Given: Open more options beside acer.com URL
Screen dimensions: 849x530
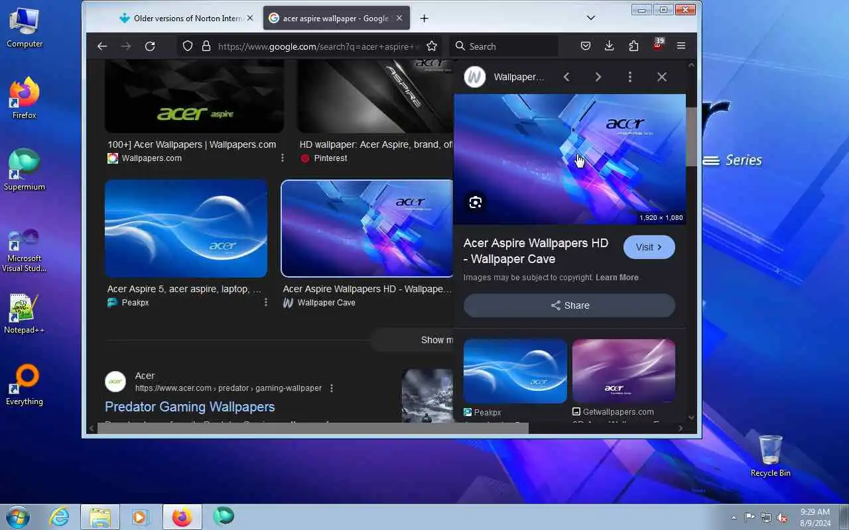Looking at the screenshot, I should pyautogui.click(x=332, y=388).
